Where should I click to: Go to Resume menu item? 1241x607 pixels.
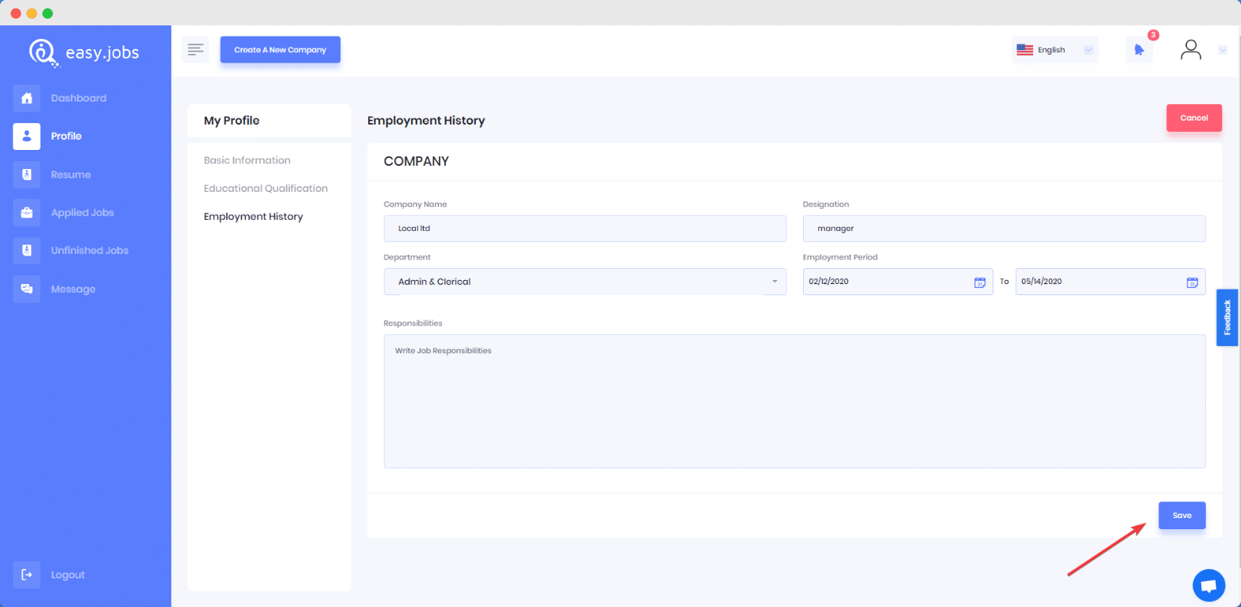pyautogui.click(x=71, y=175)
